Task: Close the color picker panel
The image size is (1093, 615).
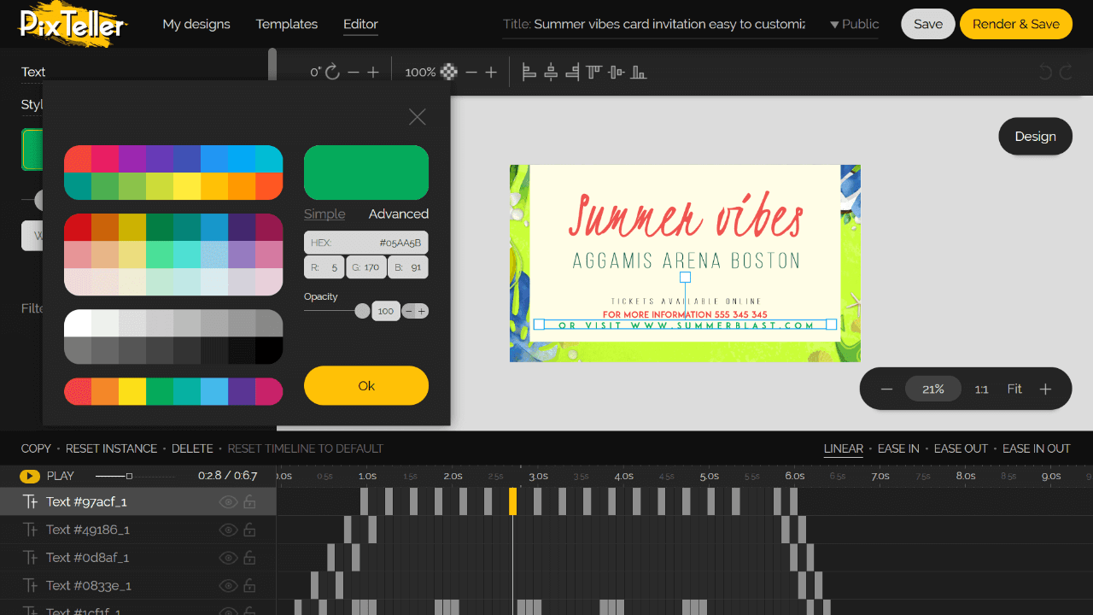Action: [x=417, y=117]
